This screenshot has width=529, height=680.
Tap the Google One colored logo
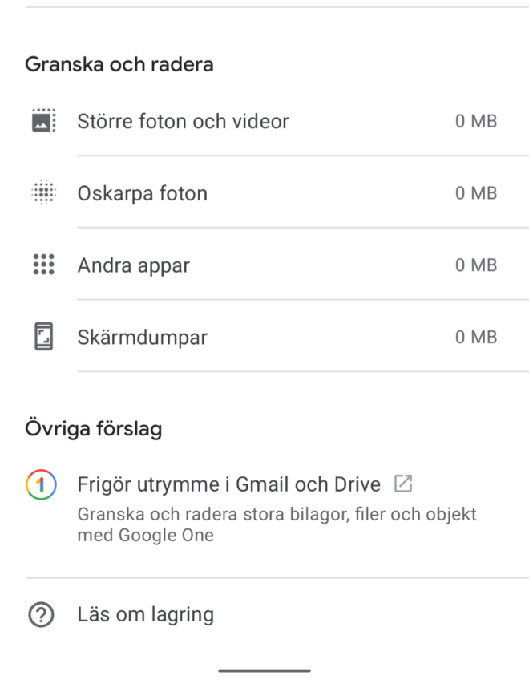pos(41,484)
